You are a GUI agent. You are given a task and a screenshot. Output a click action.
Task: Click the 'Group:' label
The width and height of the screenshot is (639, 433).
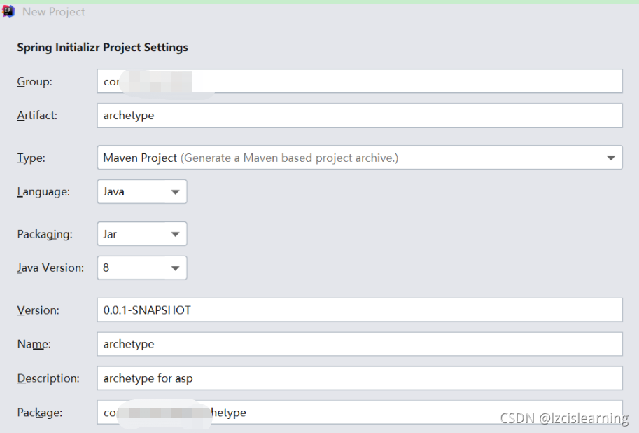tap(34, 81)
